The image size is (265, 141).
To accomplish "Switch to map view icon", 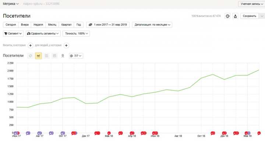I will 63,56.
